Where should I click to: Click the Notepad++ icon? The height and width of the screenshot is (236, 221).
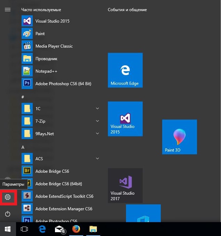(27, 71)
